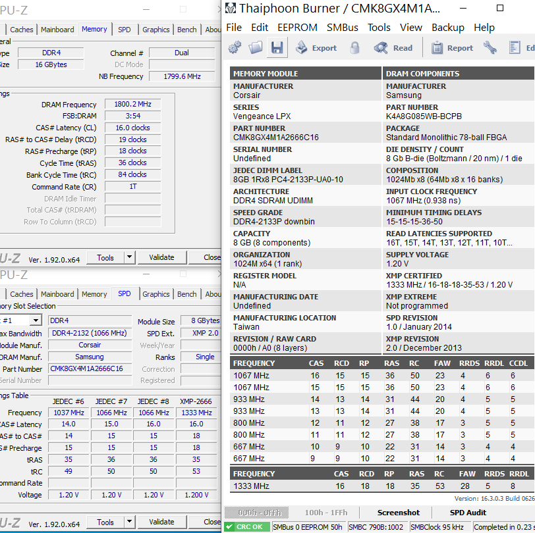Click the Editor document icon in toolbar

[x=521, y=48]
